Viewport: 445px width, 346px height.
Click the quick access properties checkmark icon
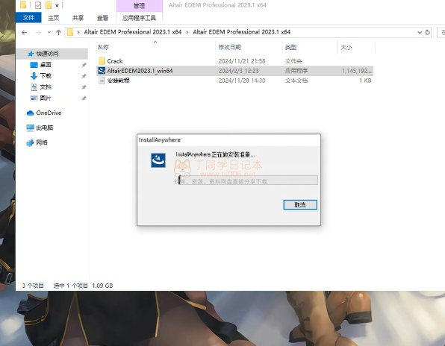pyautogui.click(x=38, y=4)
